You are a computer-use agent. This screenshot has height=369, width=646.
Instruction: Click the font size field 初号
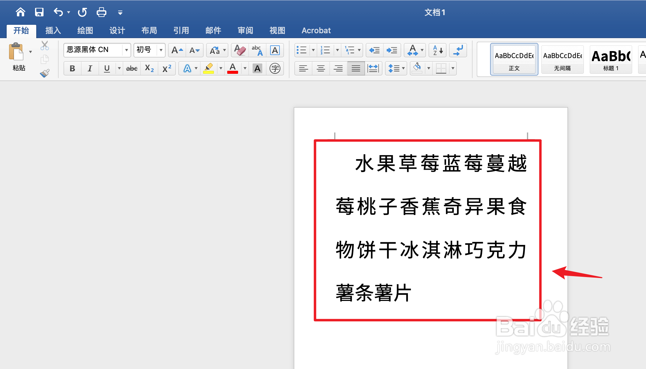pos(146,50)
